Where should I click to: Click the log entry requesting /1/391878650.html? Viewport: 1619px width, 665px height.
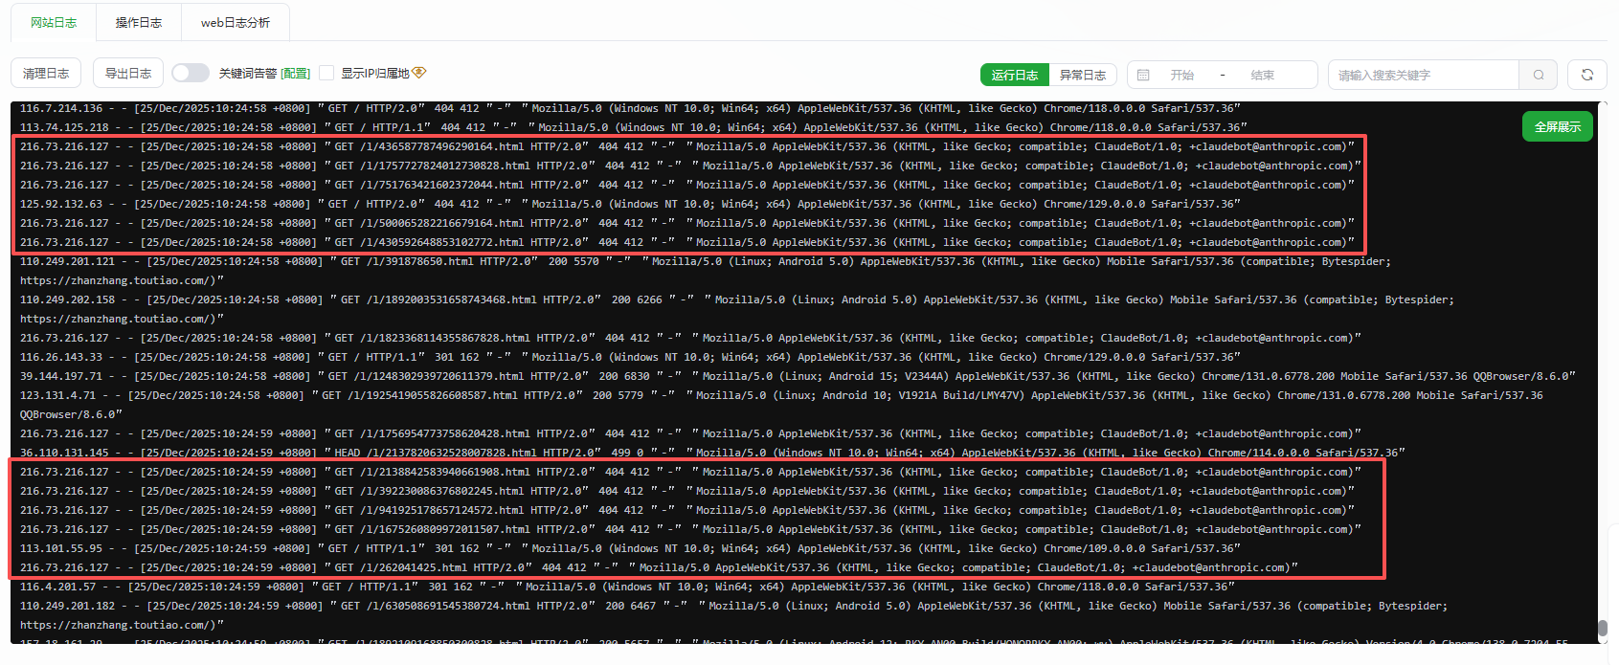[x=706, y=271]
